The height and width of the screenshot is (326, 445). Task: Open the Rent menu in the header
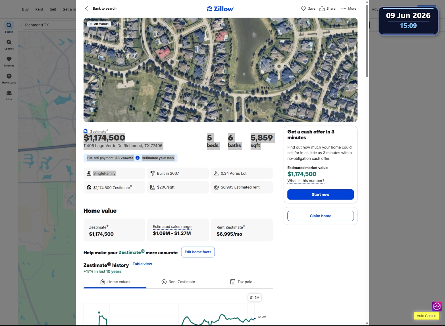click(39, 9)
